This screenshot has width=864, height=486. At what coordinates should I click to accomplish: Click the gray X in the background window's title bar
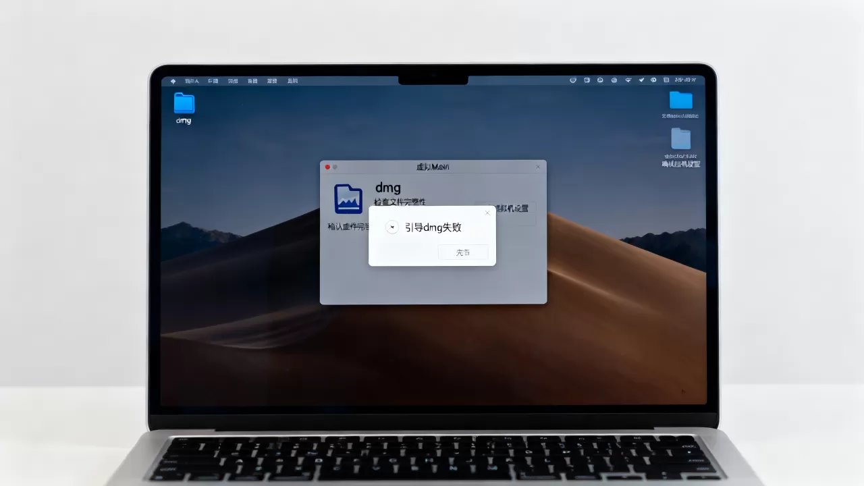[x=538, y=167]
